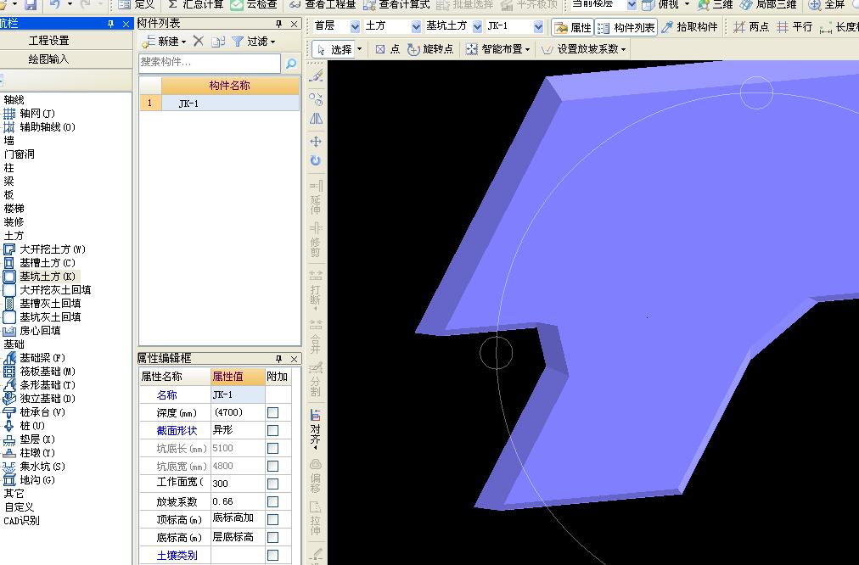This screenshot has width=859, height=565.
Task: Click the copy tool in vertical toolbar
Action: point(316,99)
